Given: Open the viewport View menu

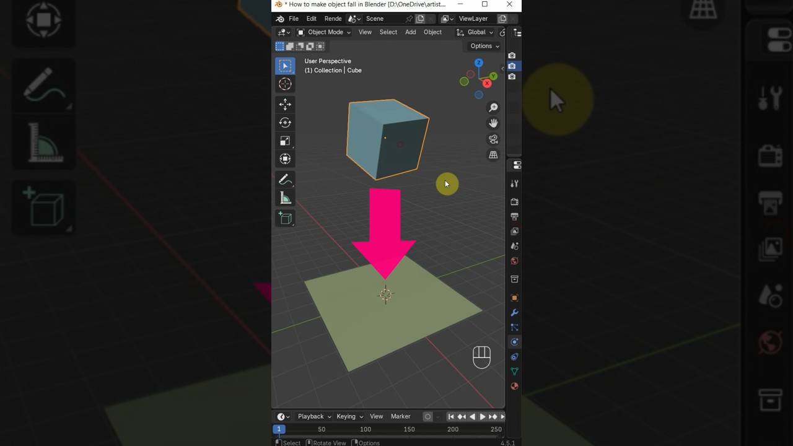Looking at the screenshot, I should (365, 32).
